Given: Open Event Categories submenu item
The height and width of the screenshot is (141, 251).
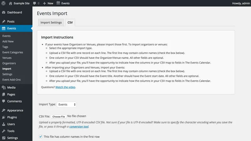Looking at the screenshot, I should pyautogui.click(x=13, y=52).
